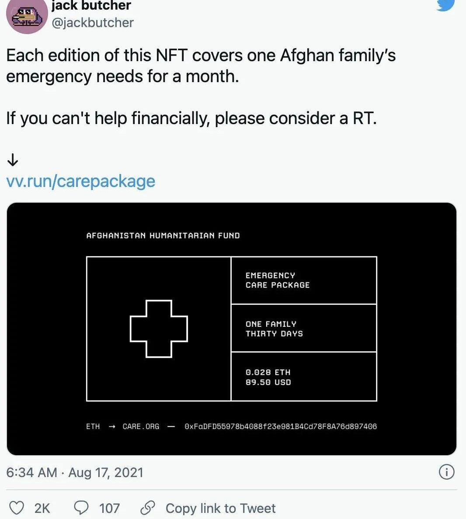Click the 107 replies count
Screen dimensions: 466x519
point(109,508)
